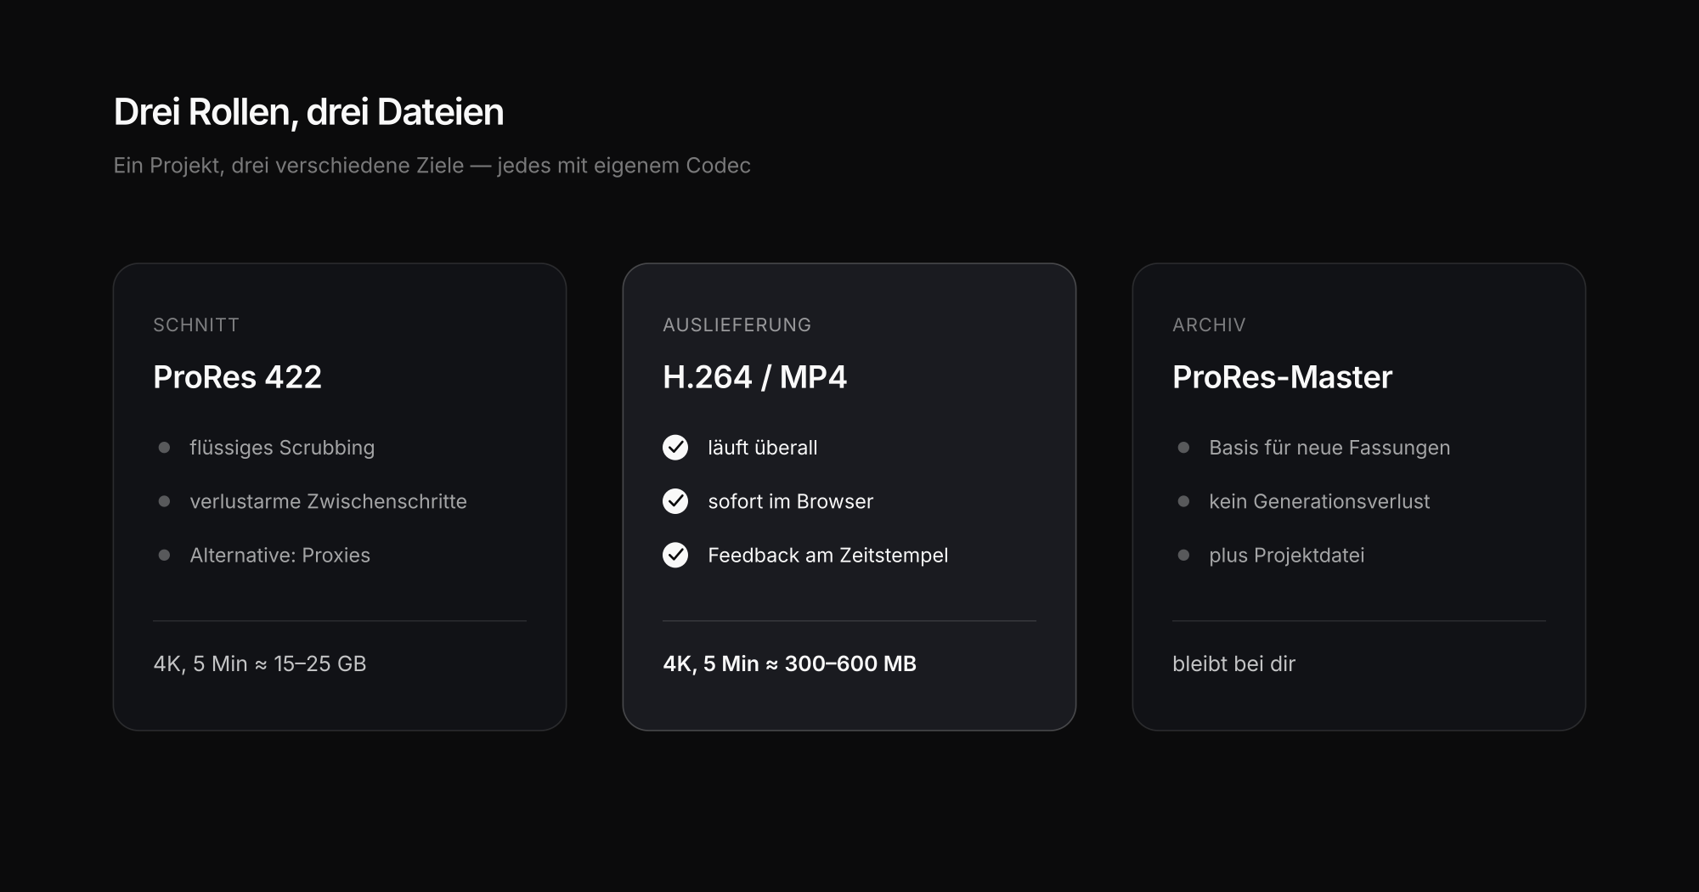The image size is (1699, 892).
Task: Click the footer '4K, 5 Min ≈ 300–600 MB'
Action: [x=790, y=663]
